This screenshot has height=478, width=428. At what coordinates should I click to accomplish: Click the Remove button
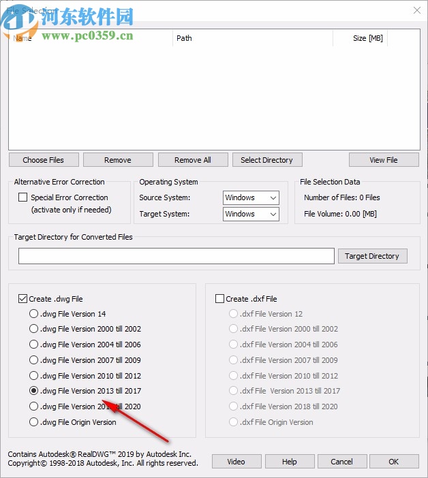click(118, 160)
